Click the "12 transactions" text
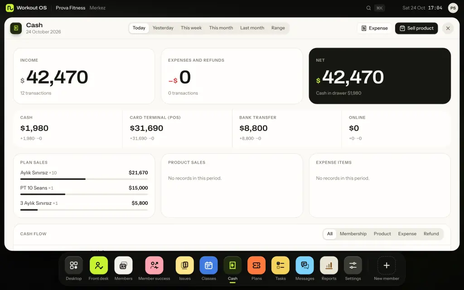Image resolution: width=464 pixels, height=290 pixels. click(35, 93)
